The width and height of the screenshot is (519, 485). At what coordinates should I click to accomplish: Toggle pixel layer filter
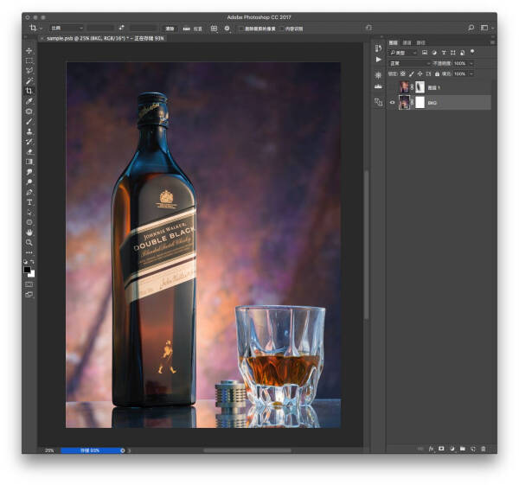point(425,53)
